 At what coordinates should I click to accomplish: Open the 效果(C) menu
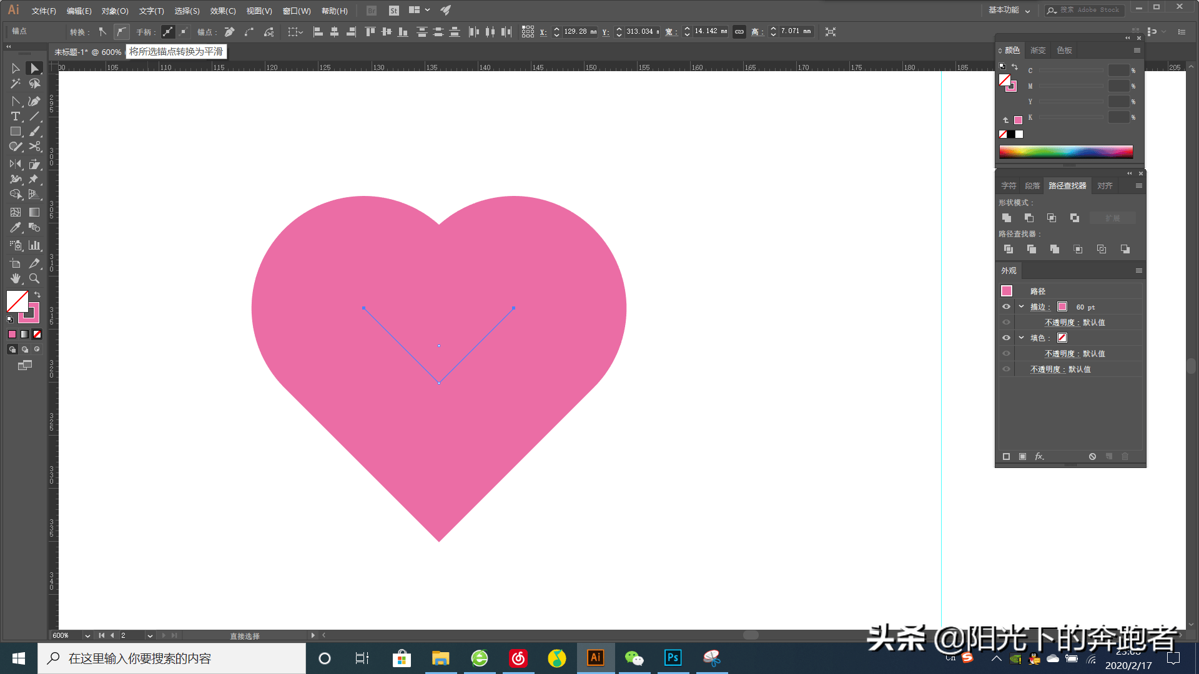pos(222,11)
